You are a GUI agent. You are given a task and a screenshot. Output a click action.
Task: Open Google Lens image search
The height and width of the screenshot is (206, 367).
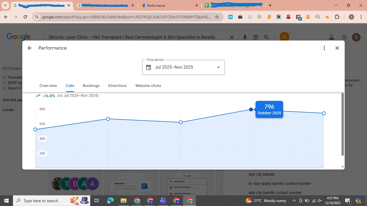pyautogui.click(x=256, y=37)
